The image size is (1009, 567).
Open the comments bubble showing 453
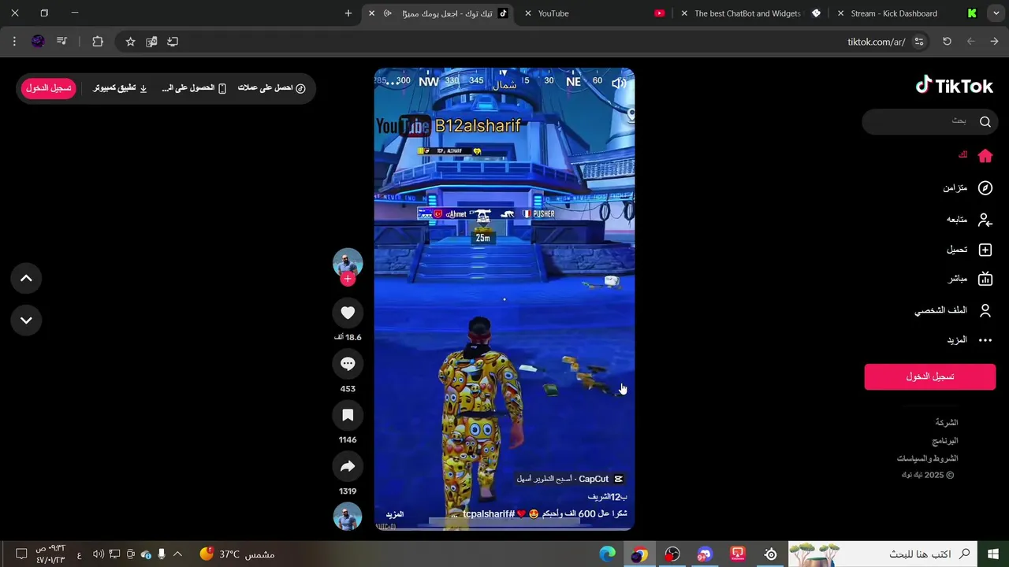[348, 364]
